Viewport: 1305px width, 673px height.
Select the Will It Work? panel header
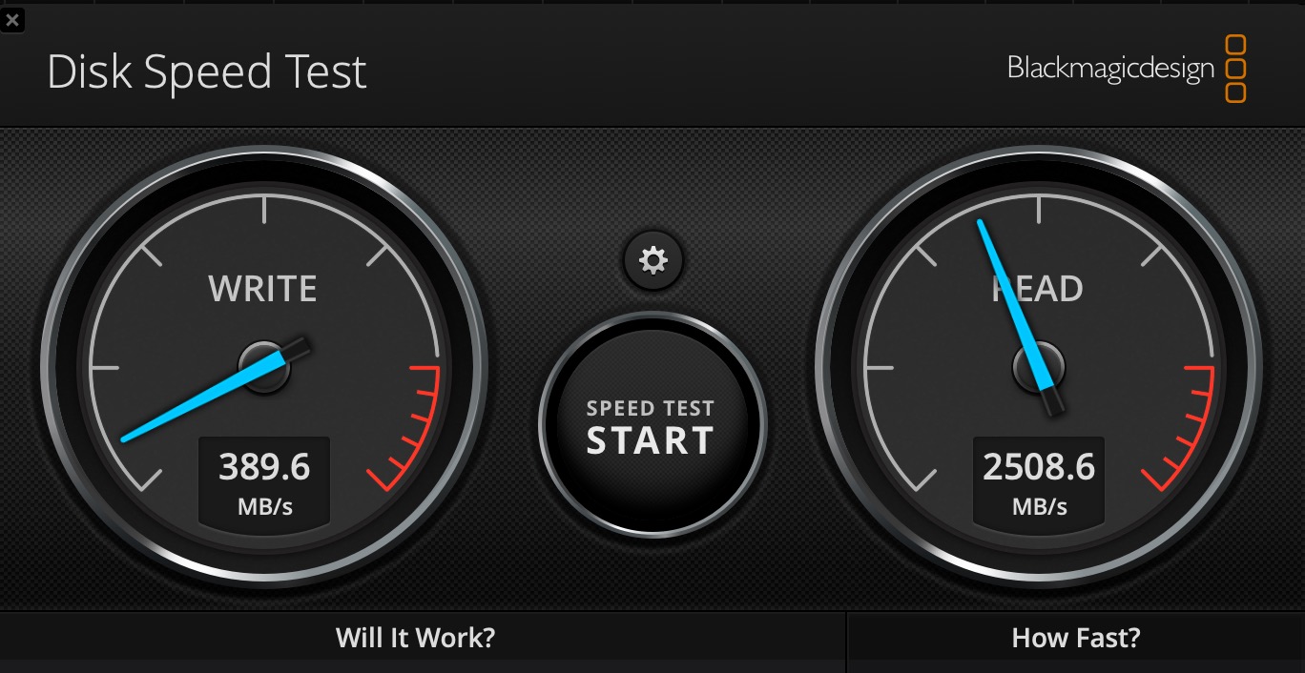(x=416, y=637)
